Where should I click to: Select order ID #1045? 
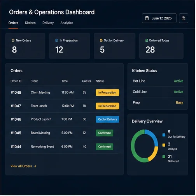(x=16, y=133)
